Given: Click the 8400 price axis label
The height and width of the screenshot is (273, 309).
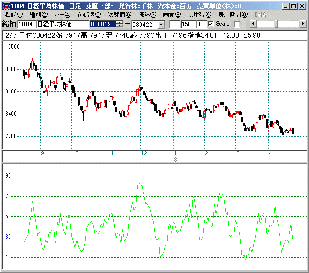Looking at the screenshot, I should point(11,114).
